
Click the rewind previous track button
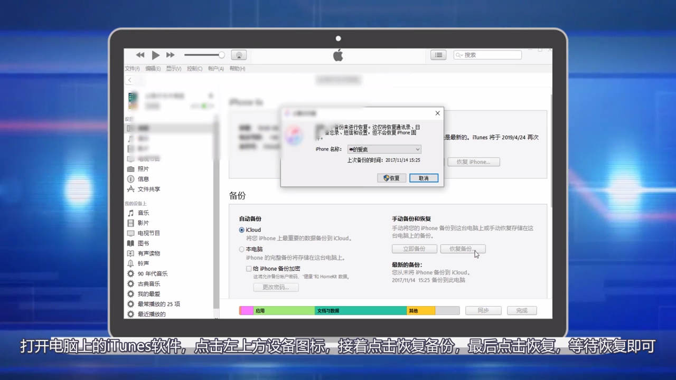140,55
